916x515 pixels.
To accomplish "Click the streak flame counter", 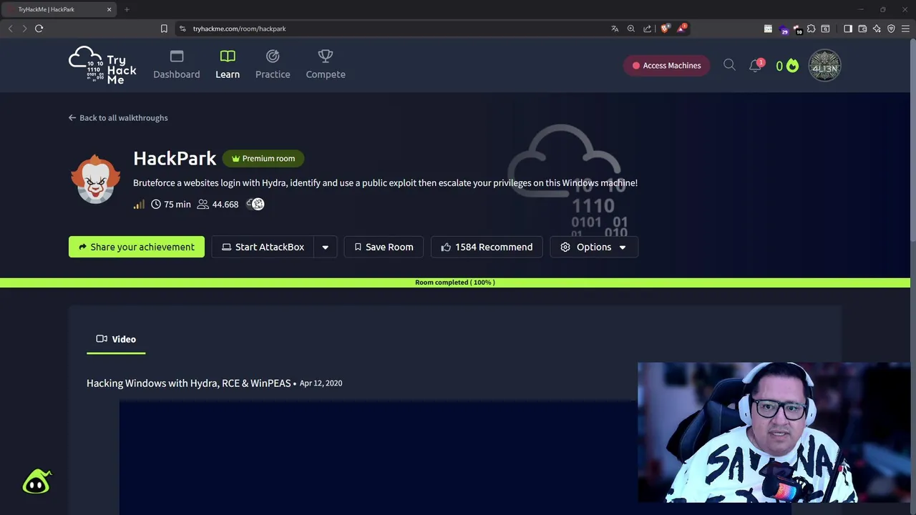I will [787, 66].
